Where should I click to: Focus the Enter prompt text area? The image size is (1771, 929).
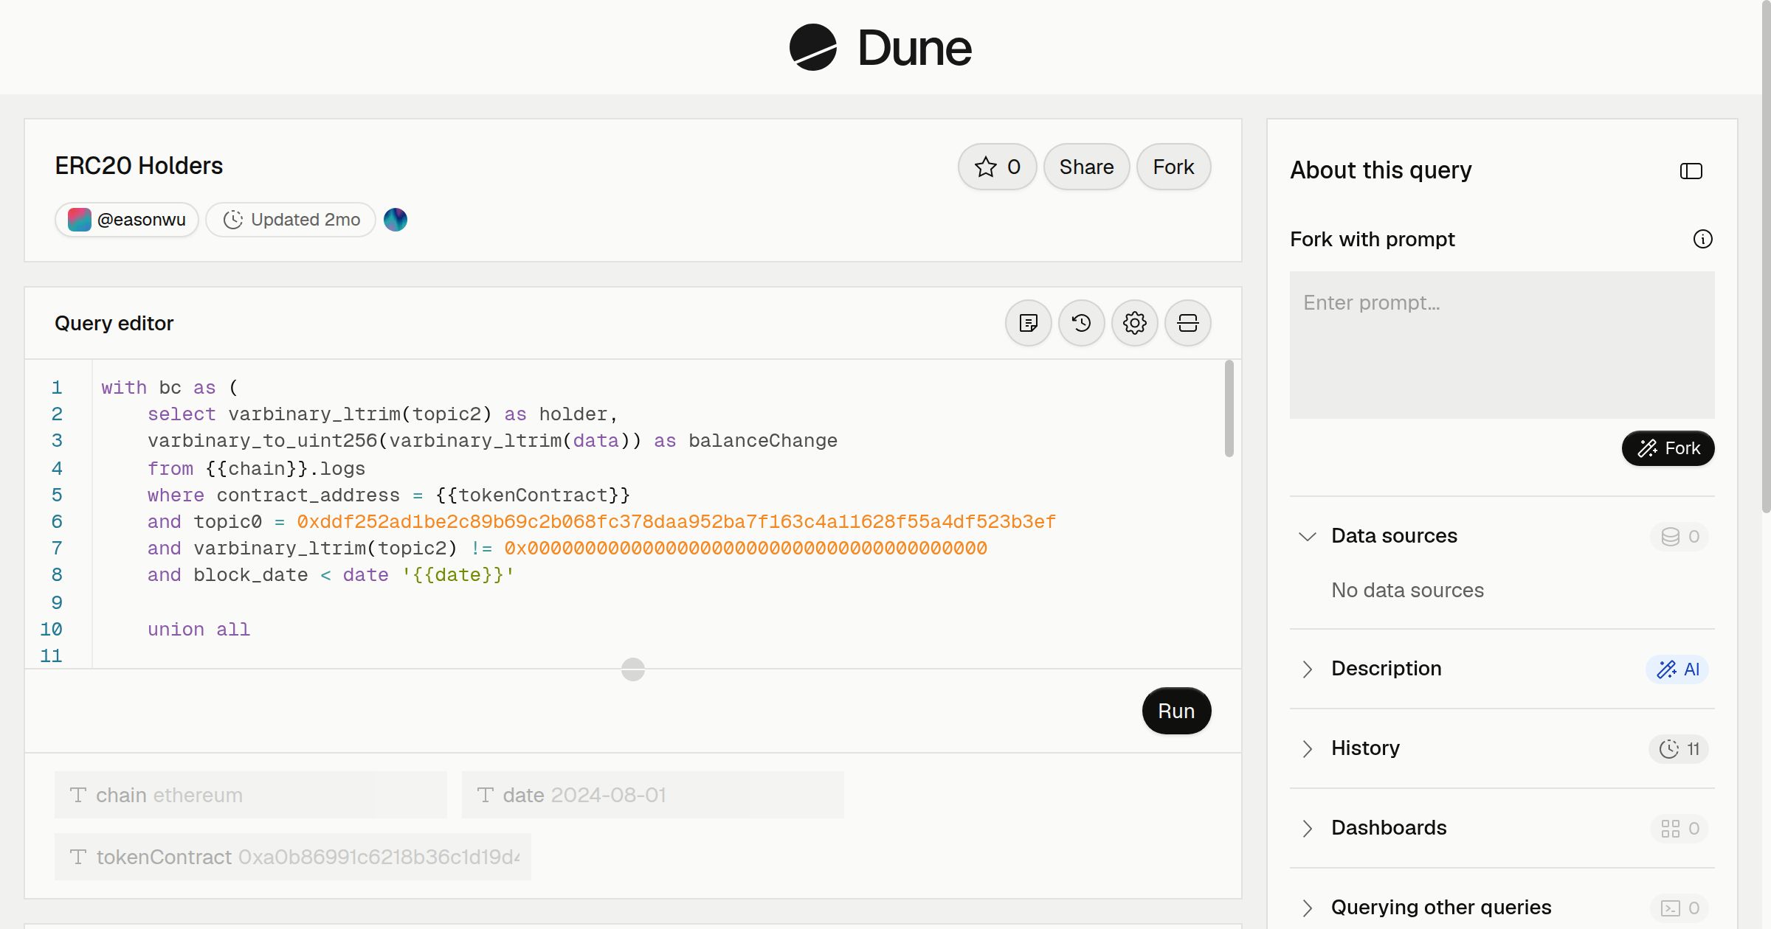pyautogui.click(x=1502, y=345)
